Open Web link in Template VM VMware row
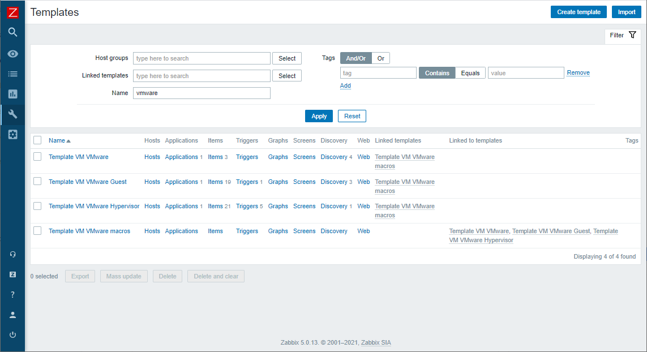Image resolution: width=647 pixels, height=352 pixels. (x=363, y=157)
